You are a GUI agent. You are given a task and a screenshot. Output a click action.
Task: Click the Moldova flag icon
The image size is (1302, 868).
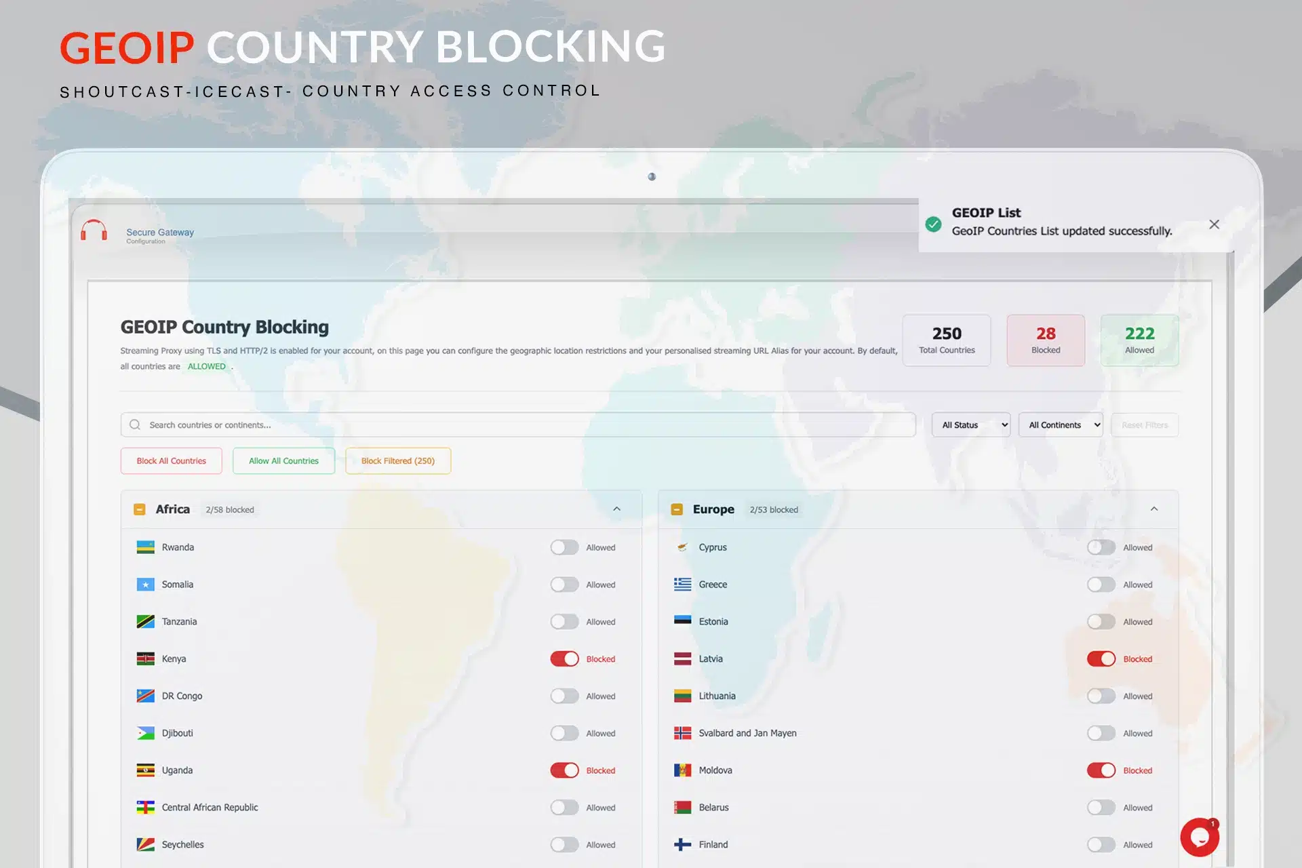click(682, 770)
